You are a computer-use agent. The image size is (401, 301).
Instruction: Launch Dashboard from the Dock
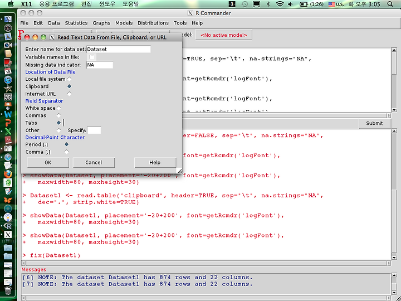tap(8, 28)
